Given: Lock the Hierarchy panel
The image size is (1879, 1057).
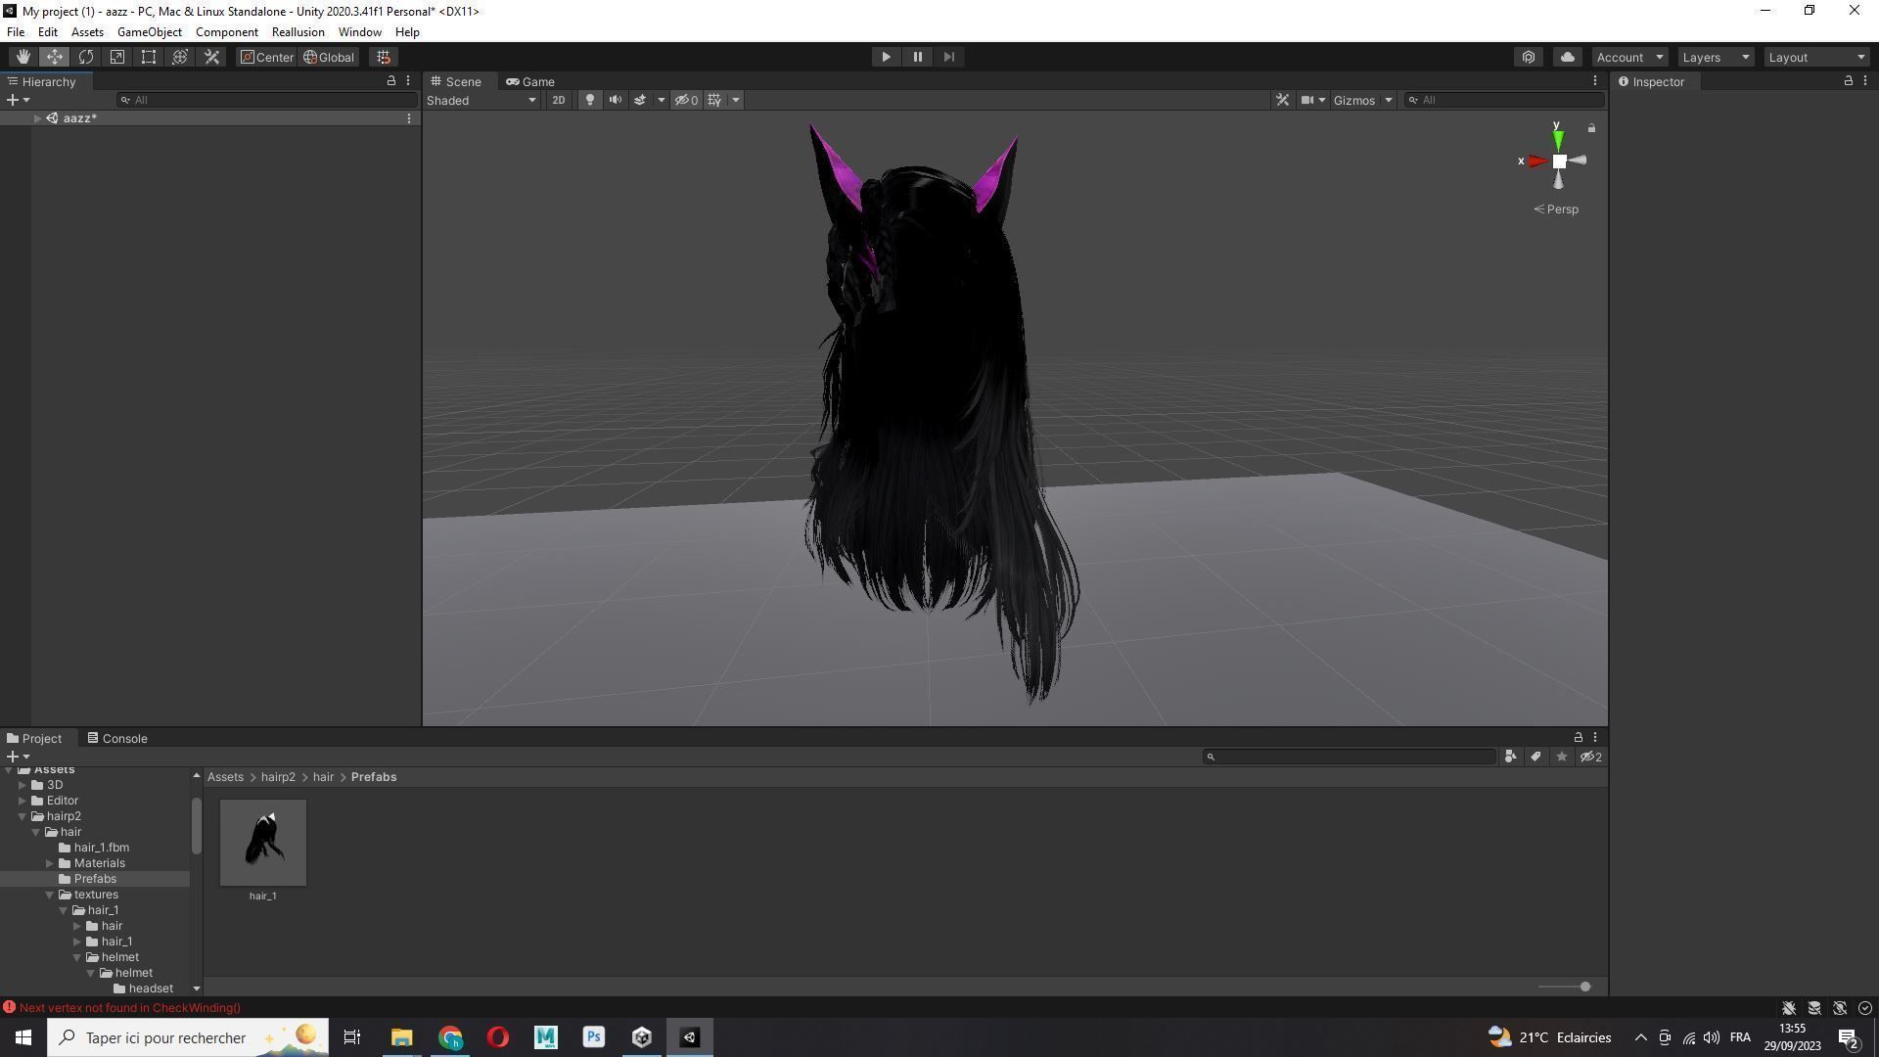Looking at the screenshot, I should pos(391,81).
